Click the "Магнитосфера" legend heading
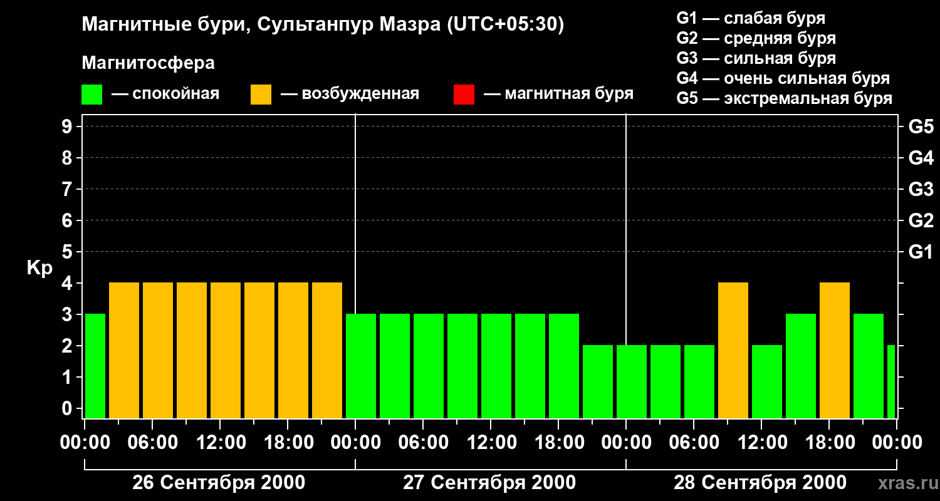Image resolution: width=940 pixels, height=501 pixels. [x=149, y=63]
